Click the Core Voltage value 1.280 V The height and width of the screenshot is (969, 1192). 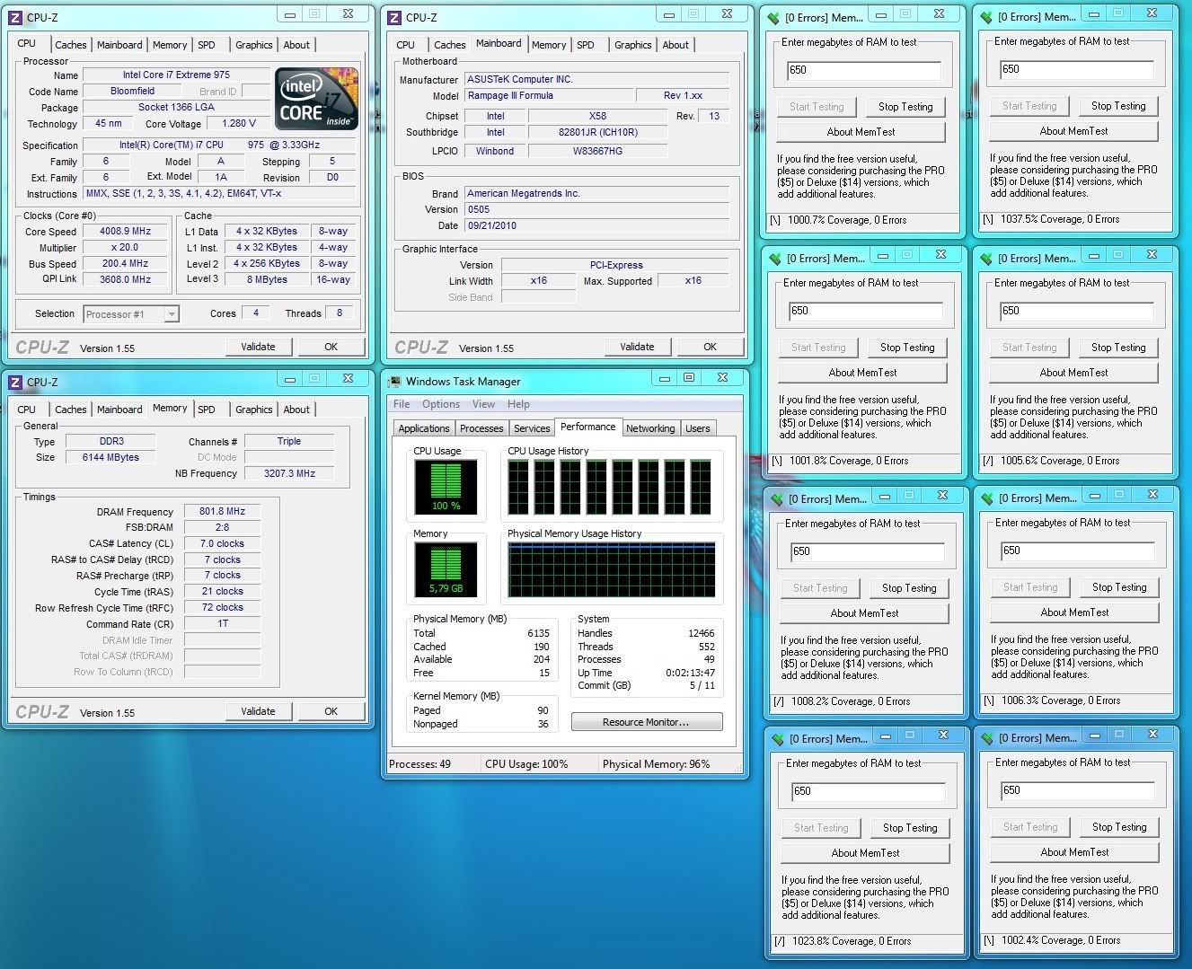[238, 124]
